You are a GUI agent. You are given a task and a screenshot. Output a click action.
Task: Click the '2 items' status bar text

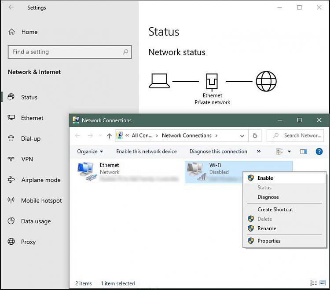[x=84, y=283]
